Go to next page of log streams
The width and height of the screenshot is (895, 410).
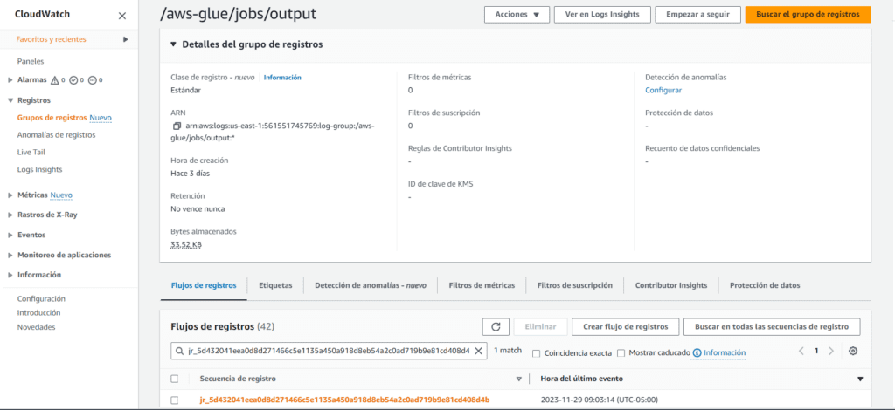click(x=831, y=351)
